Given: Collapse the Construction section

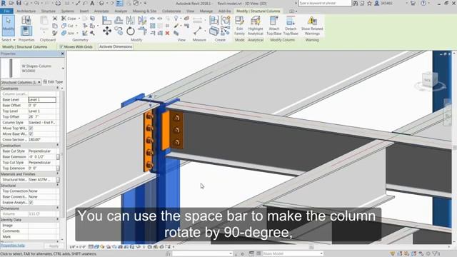Looking at the screenshot, I should click(57, 145).
